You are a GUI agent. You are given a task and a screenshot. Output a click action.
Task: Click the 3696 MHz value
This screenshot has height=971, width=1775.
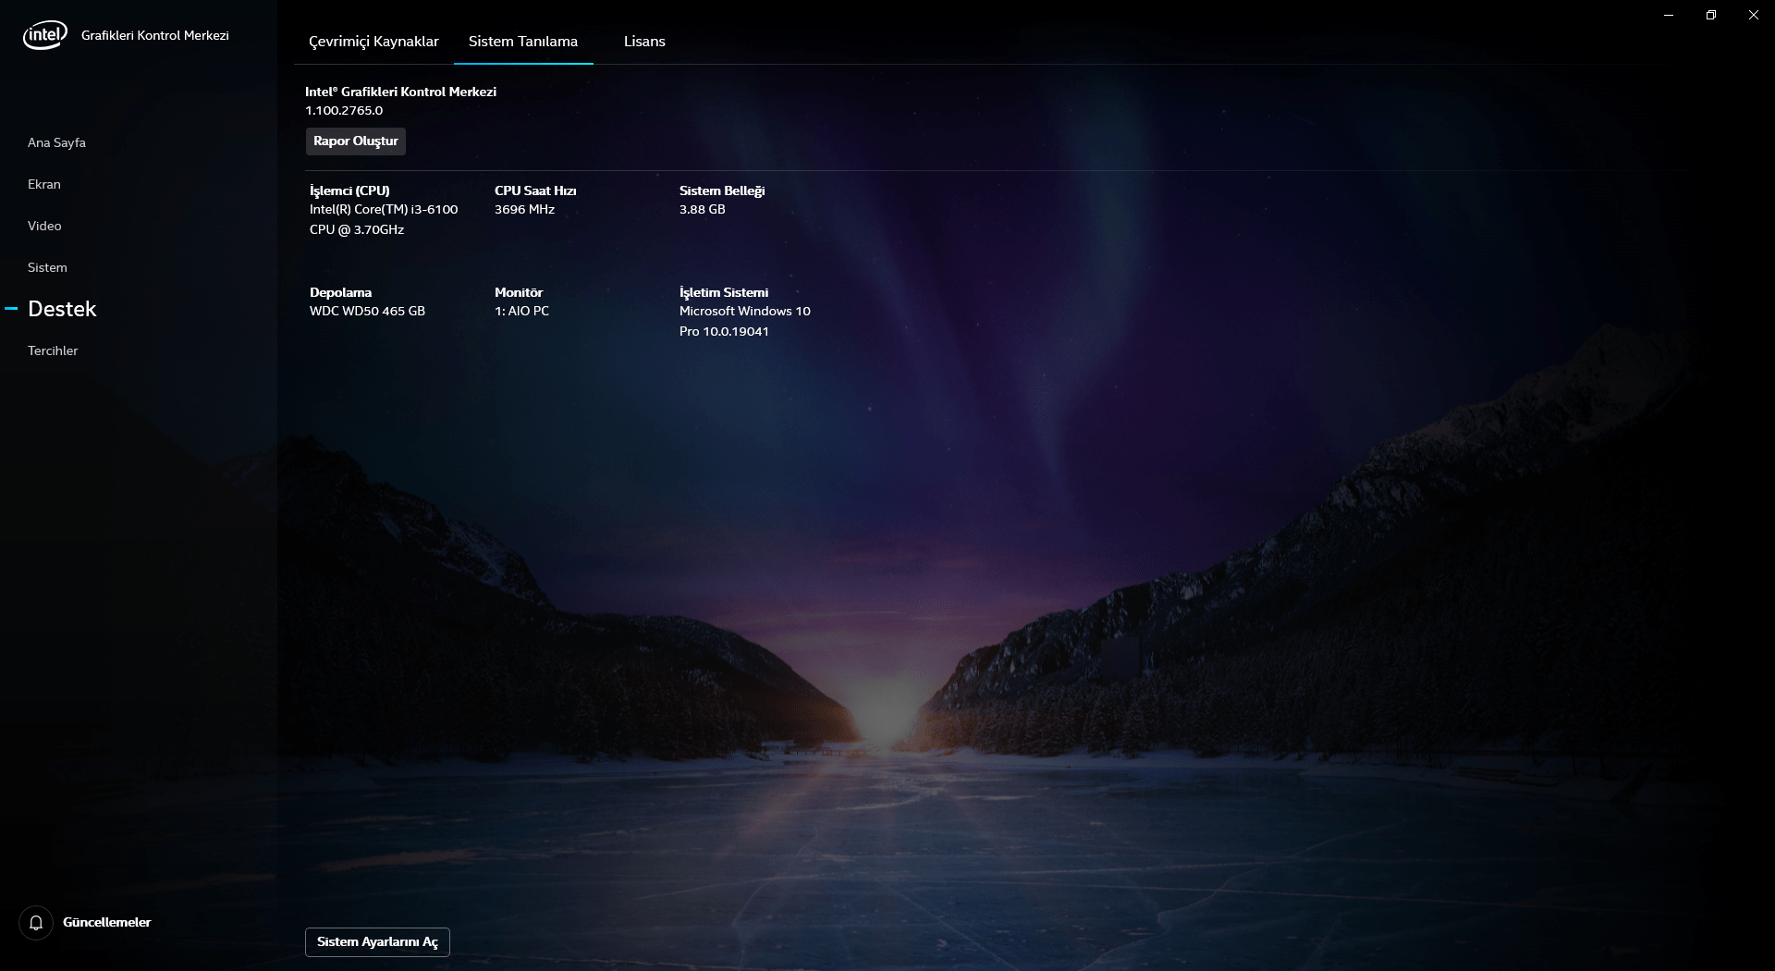pos(524,209)
